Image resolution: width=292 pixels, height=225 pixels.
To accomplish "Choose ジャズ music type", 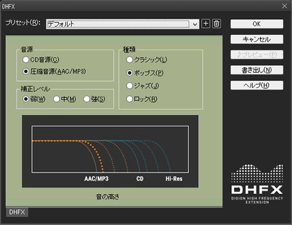I will pos(143,86).
